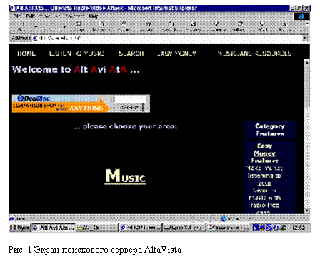Viewport: 320px width, 274px height.
Task: Click the page icon in Address bar
Action: (35, 38)
